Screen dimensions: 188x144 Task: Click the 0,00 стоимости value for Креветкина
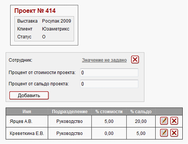pos(109,133)
